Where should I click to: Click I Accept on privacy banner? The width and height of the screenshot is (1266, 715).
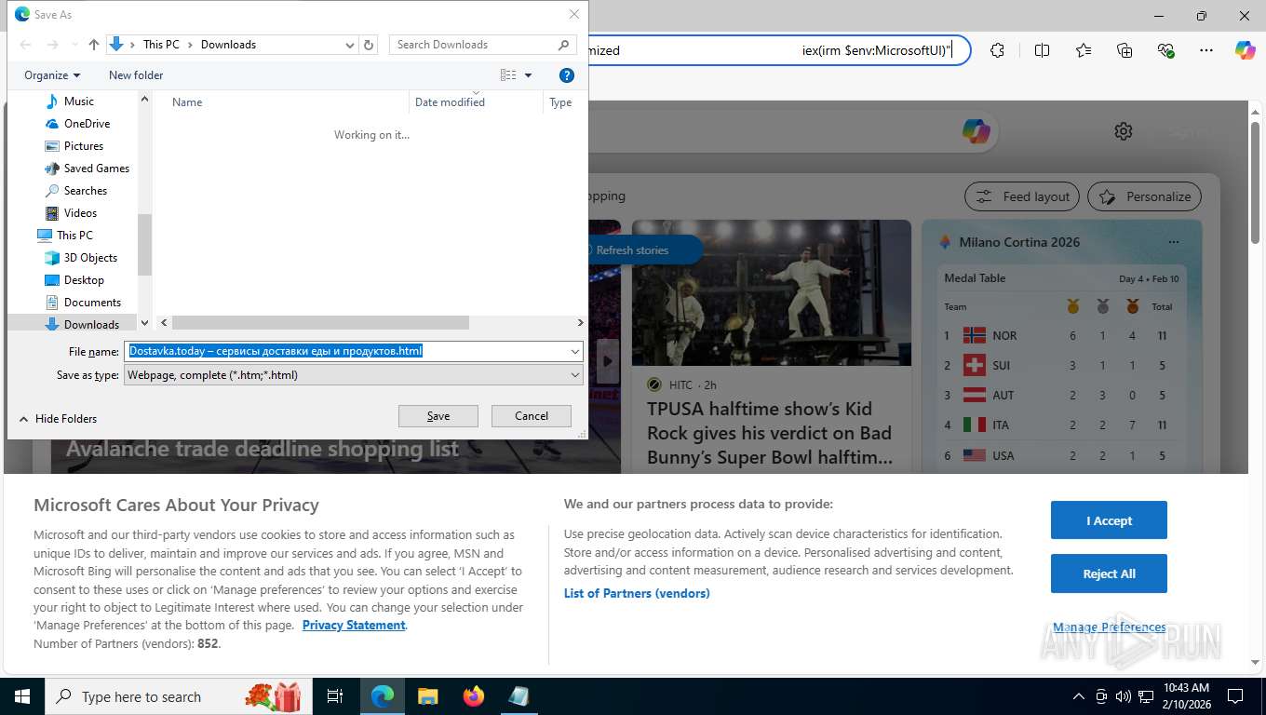[1109, 520]
